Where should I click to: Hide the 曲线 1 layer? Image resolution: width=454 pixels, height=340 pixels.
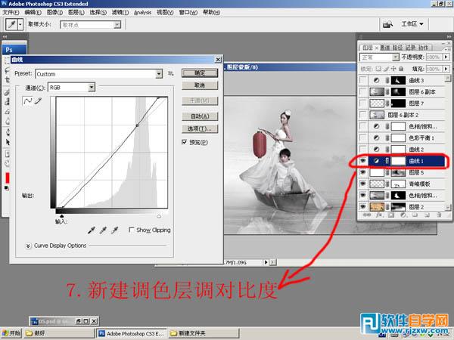click(363, 161)
